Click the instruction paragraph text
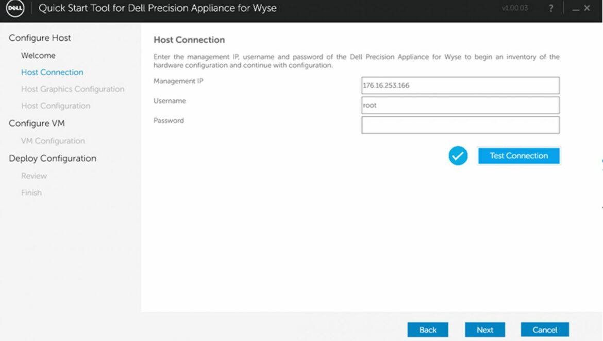This screenshot has width=603, height=341. click(x=357, y=61)
